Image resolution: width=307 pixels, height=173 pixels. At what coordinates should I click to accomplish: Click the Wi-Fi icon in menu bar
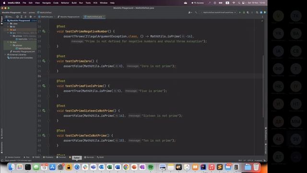(x=234, y=3)
